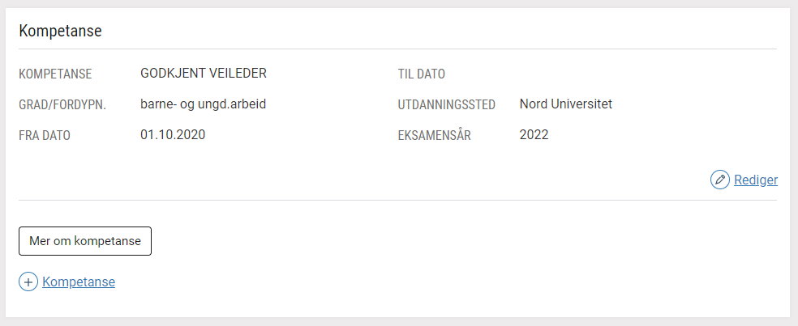Click the Nord Universitet value

pyautogui.click(x=566, y=104)
